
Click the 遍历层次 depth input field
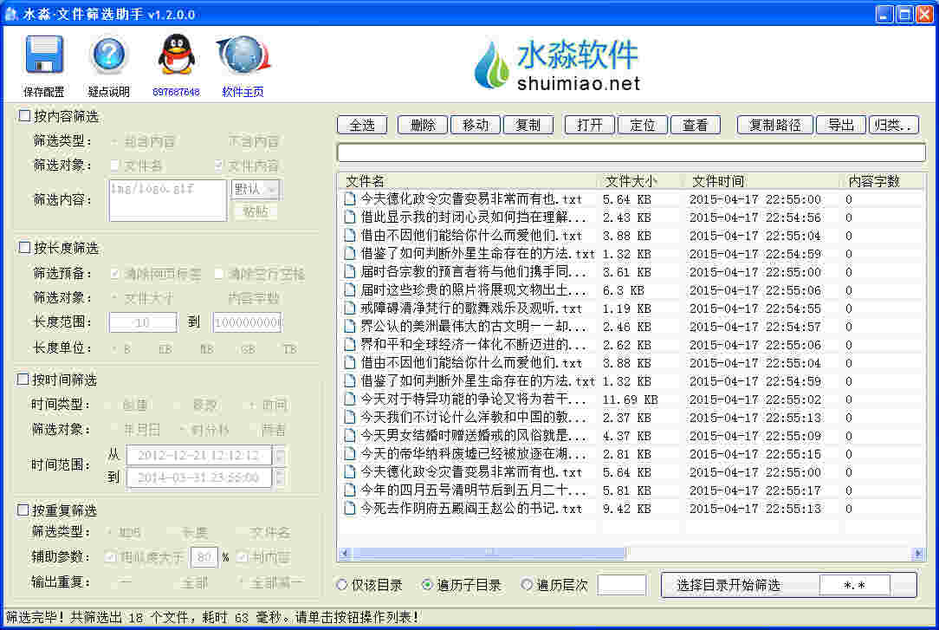(622, 584)
